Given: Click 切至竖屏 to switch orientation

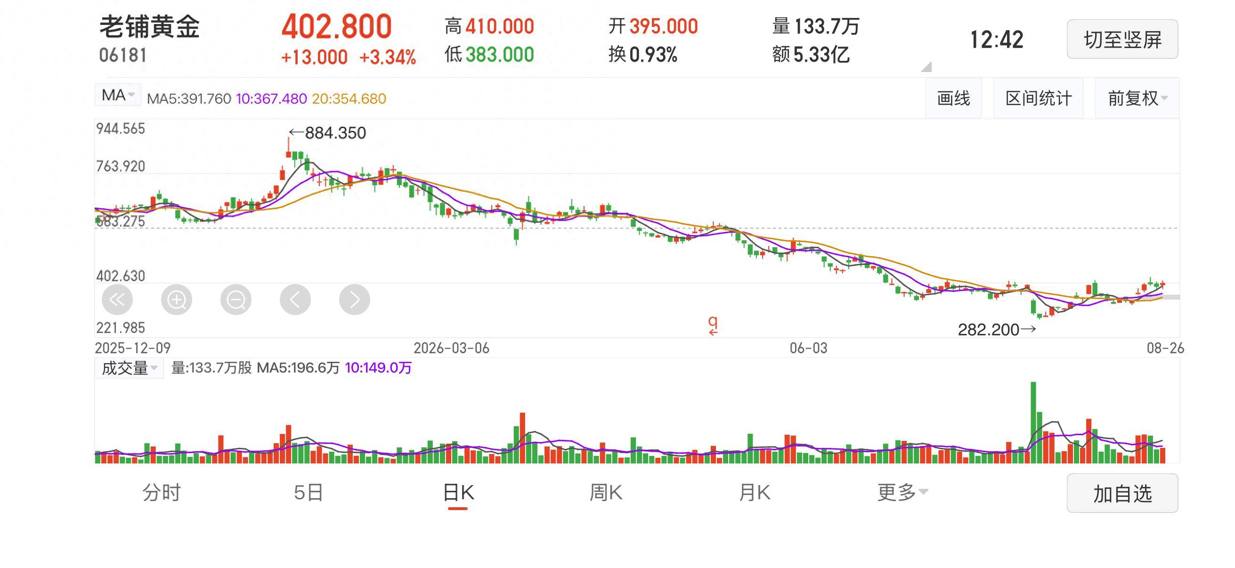Looking at the screenshot, I should (x=1122, y=39).
